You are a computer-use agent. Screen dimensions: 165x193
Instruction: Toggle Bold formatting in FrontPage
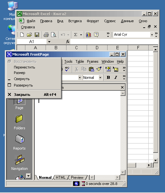click(x=109, y=78)
